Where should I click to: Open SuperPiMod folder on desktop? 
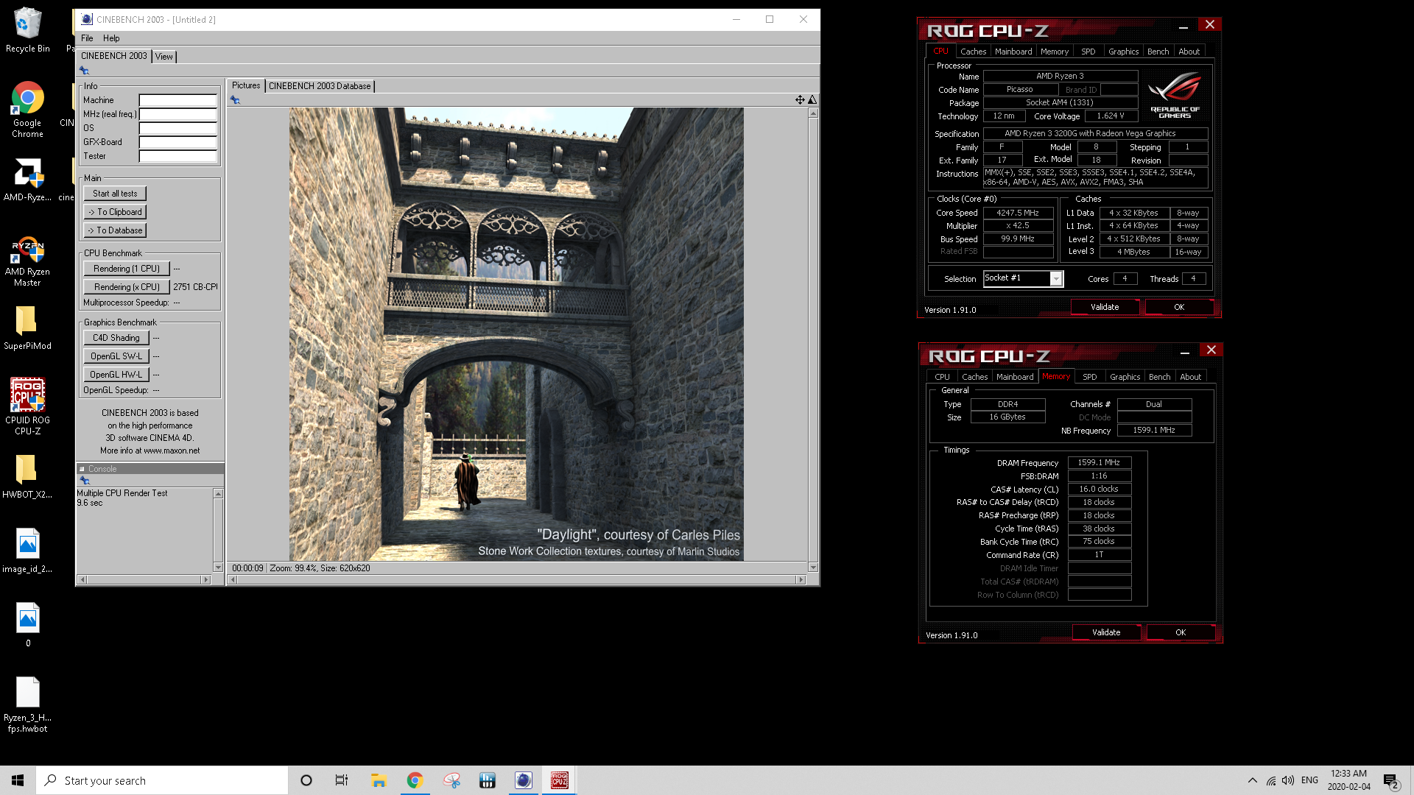coord(27,328)
